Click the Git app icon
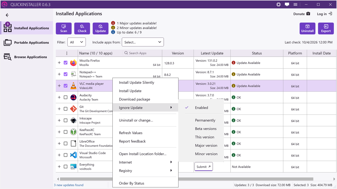 [73, 109]
